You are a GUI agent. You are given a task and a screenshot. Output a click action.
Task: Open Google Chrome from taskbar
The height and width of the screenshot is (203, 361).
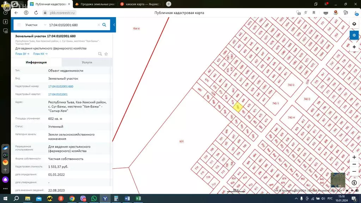pos(72,198)
